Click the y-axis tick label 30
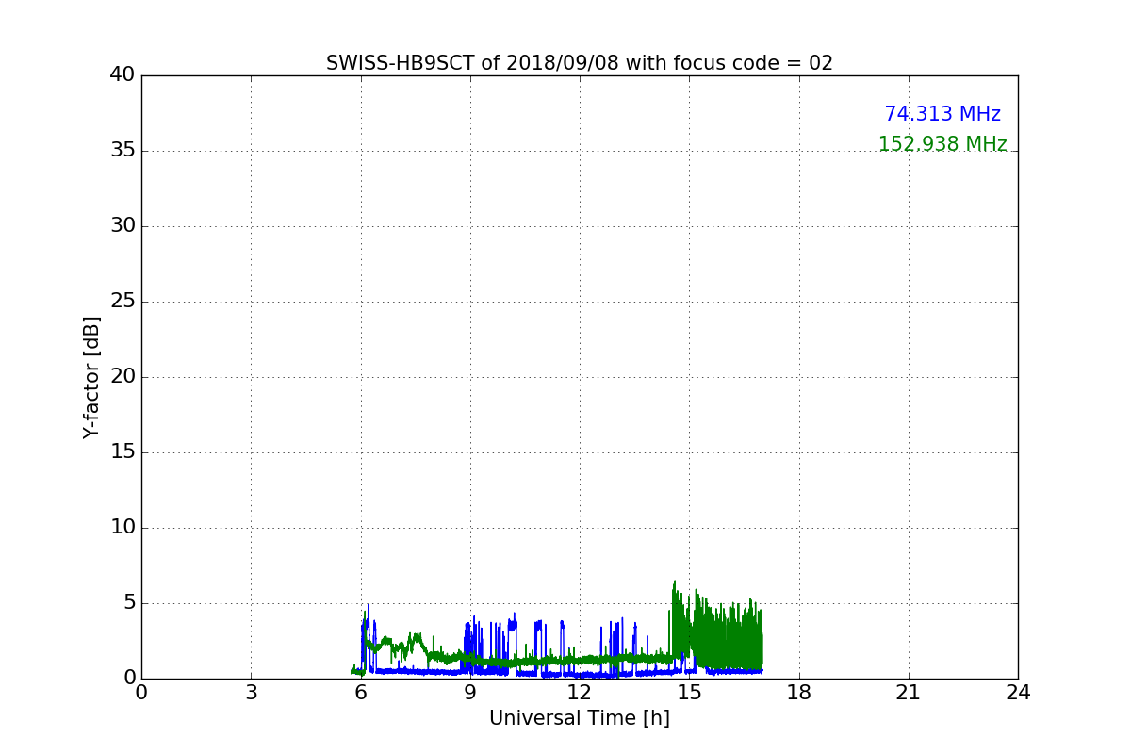 [123, 226]
